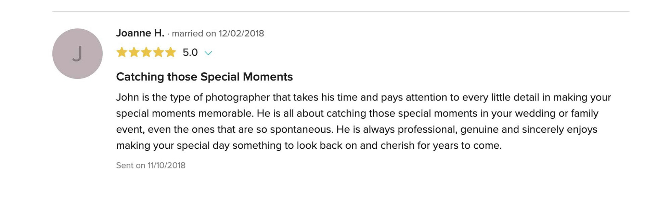Click the second yellow rating star
Viewport: 657px width, 223px height.
(x=134, y=53)
